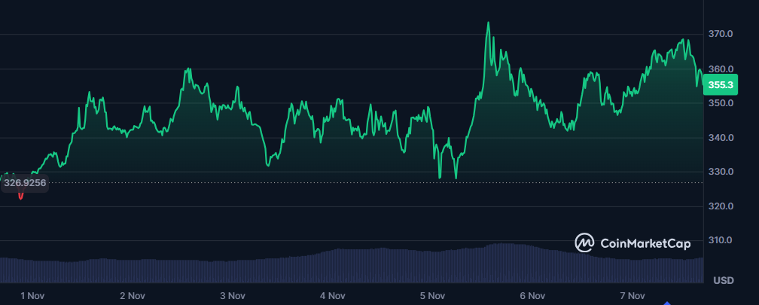Viewport: 759px width, 305px height.
Task: Select the 3 Nov date label
Action: (x=233, y=295)
